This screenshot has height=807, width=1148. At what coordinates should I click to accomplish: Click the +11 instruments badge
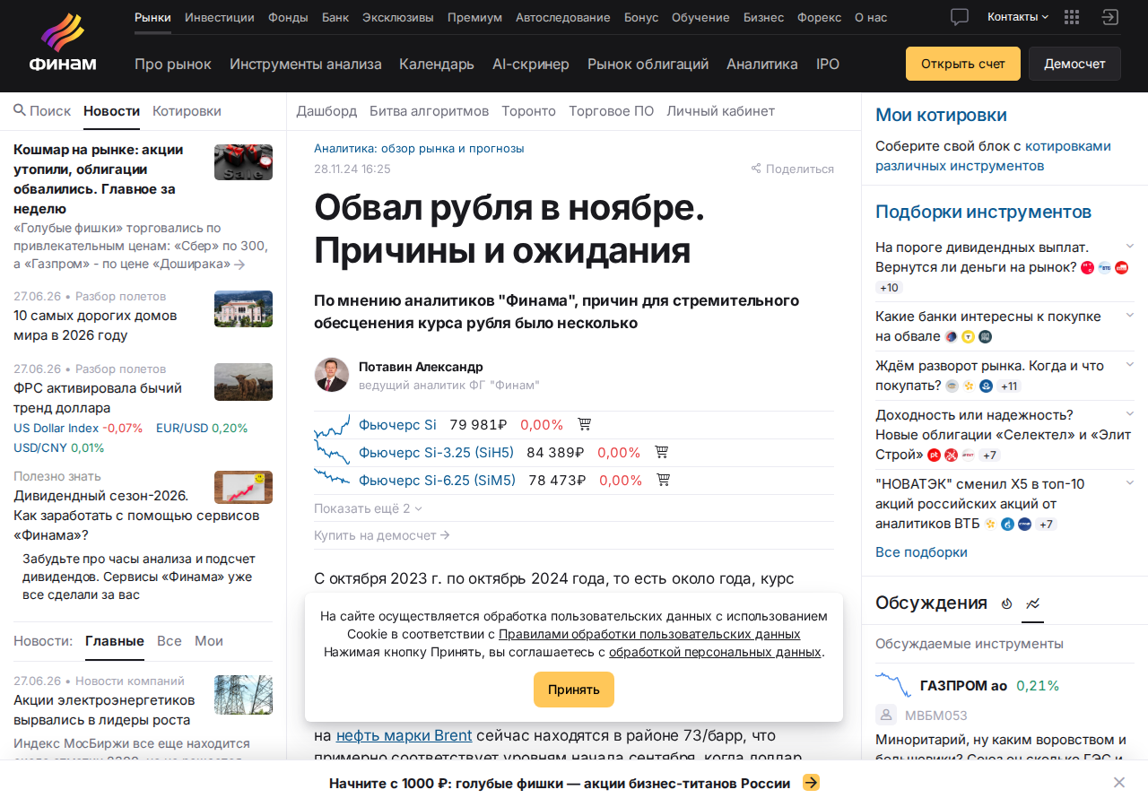point(1009,386)
